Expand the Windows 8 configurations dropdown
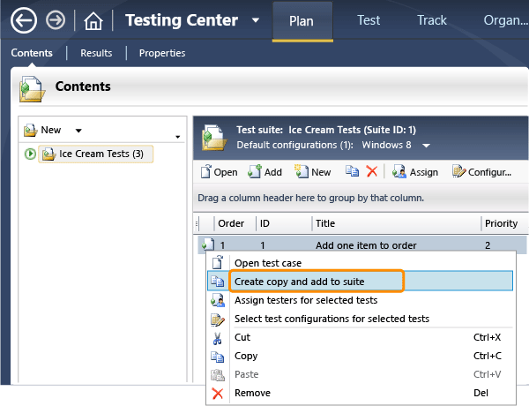529x406 pixels. 427,146
